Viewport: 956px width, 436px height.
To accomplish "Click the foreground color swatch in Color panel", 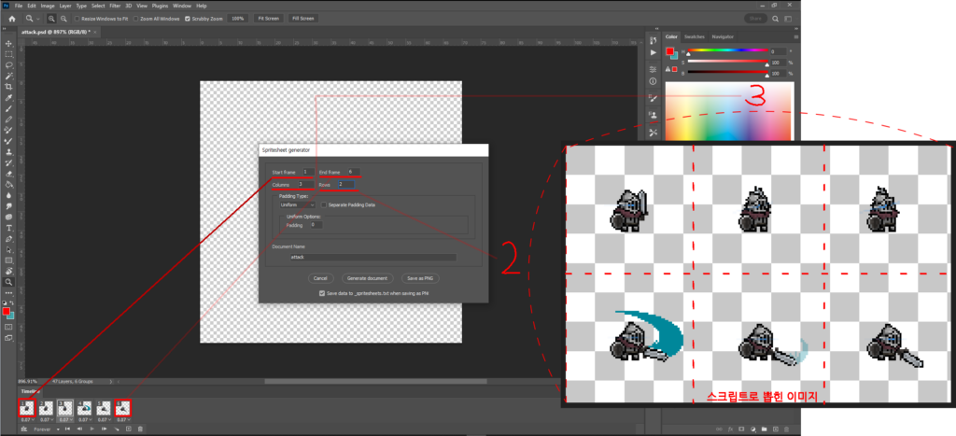I will pyautogui.click(x=669, y=51).
